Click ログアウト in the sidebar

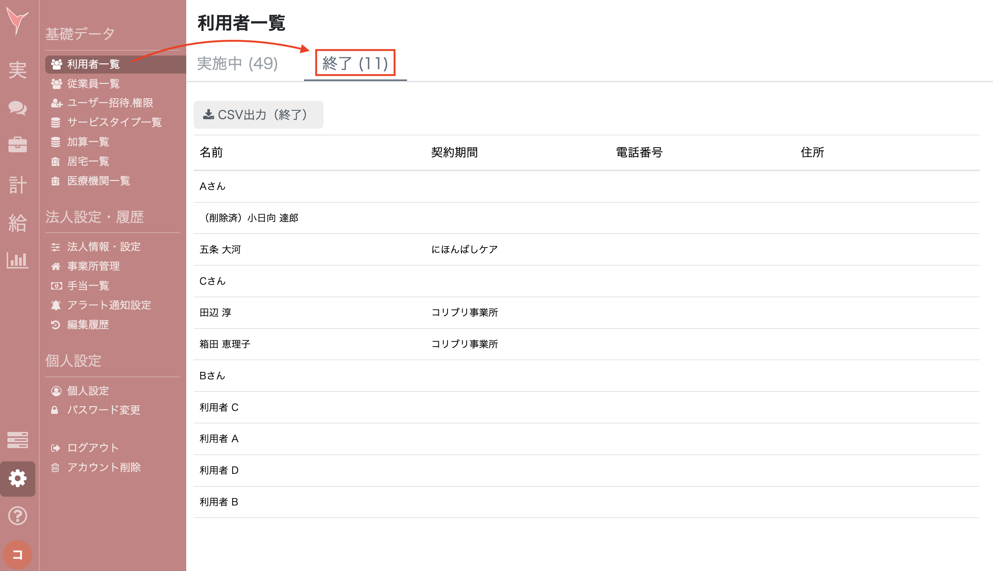click(x=93, y=448)
